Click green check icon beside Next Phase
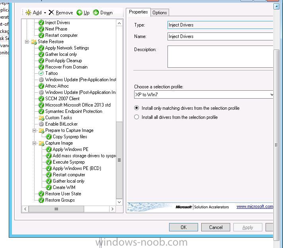This screenshot has height=248, width=283. (41, 29)
